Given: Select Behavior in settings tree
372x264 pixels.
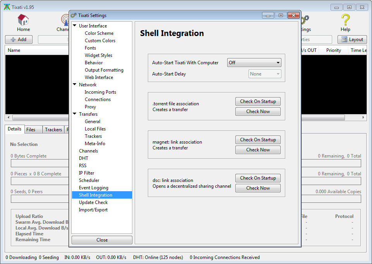Looking at the screenshot, I should point(94,63).
